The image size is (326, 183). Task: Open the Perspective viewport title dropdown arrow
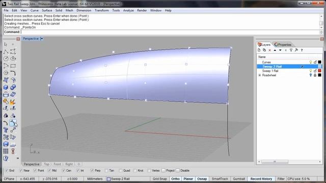point(42,39)
